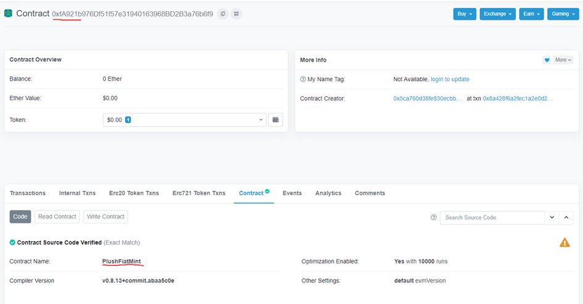This screenshot has height=304, width=583.
Task: Click the PlushFiatMint contract name
Action: coord(122,262)
